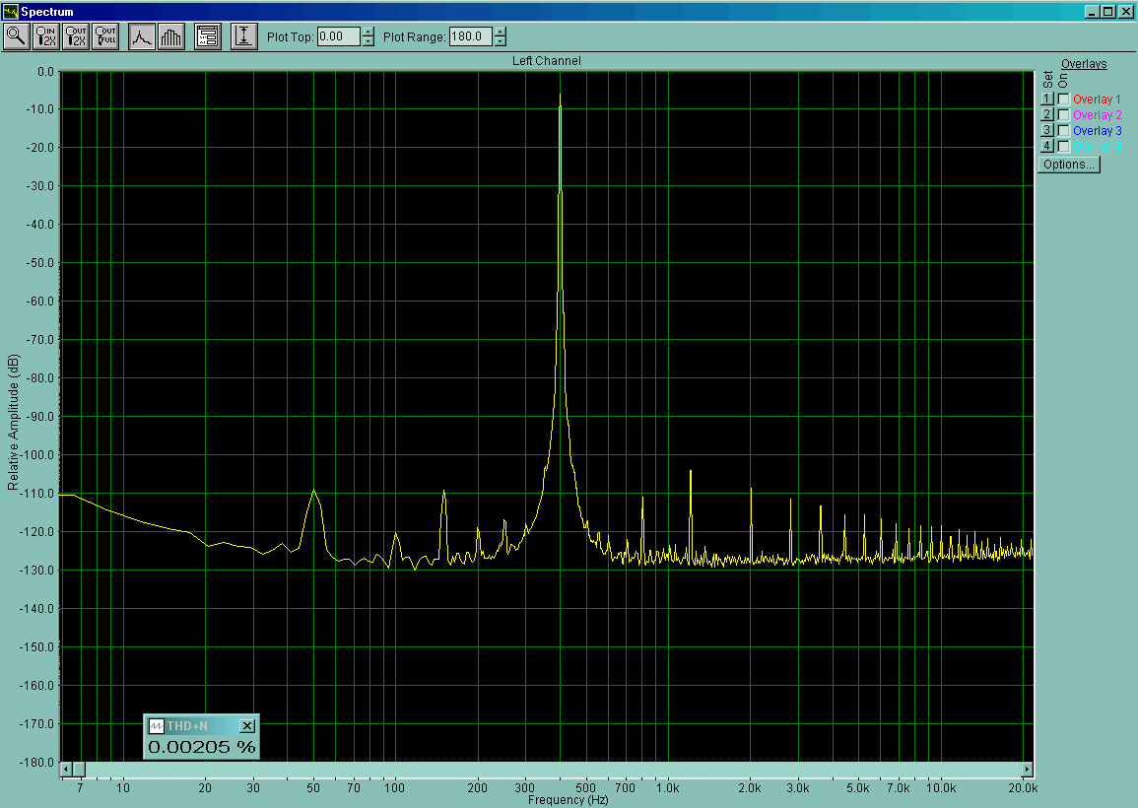Click the Relative Amplitude (dB) axis label
Image resolution: width=1138 pixels, height=808 pixels.
(x=13, y=423)
